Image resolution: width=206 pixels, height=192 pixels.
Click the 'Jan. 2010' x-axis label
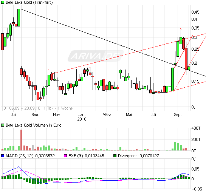[82, 117]
